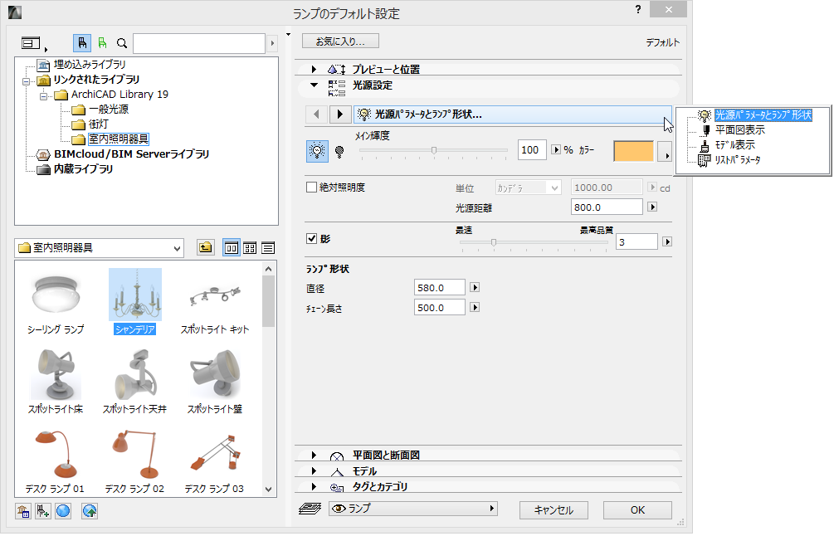The height and width of the screenshot is (536, 834).
Task: Open the panel layout selector icon
Action: pos(32,43)
